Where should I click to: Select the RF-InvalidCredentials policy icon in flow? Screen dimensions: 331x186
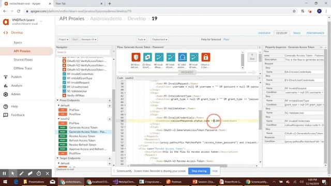pos(194,57)
